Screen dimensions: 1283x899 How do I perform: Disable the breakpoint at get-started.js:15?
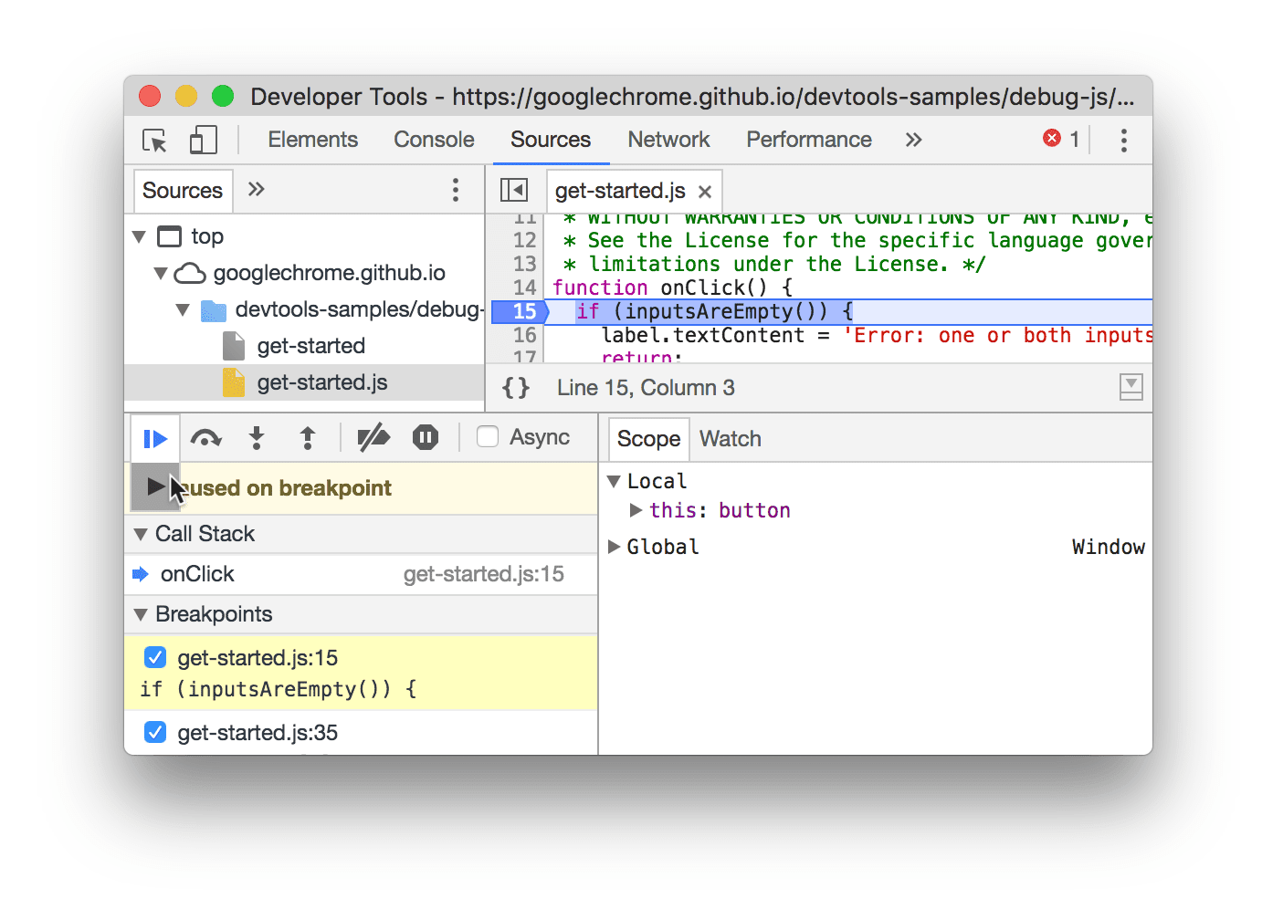pyautogui.click(x=155, y=656)
